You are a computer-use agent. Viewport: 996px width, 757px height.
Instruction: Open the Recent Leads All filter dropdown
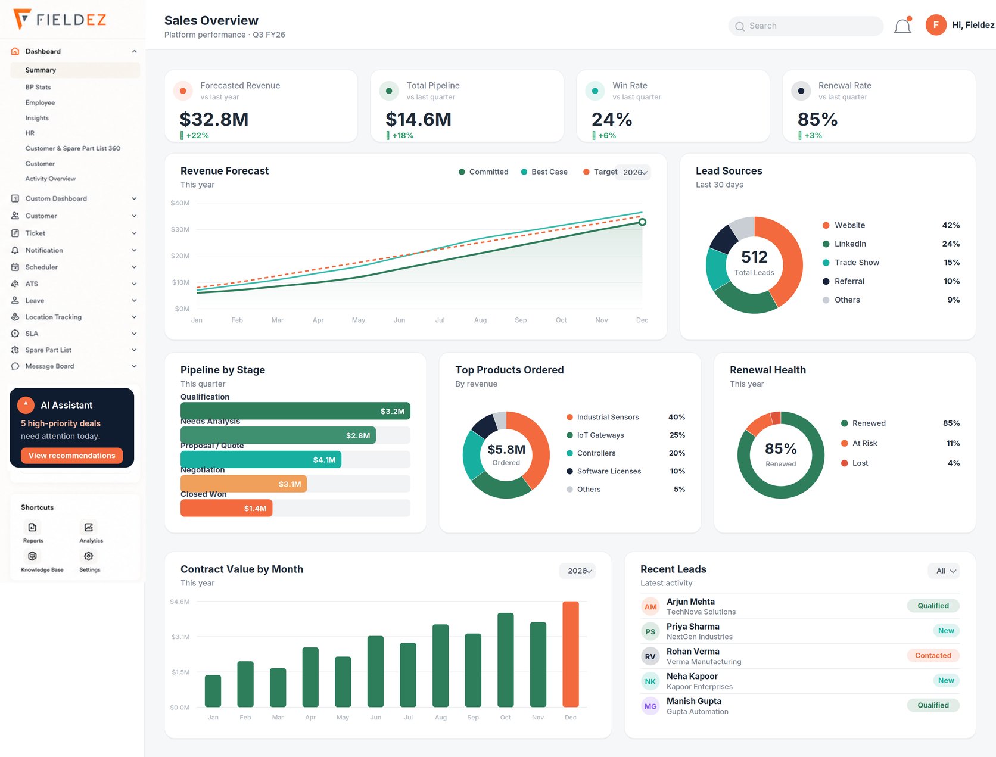(x=944, y=571)
